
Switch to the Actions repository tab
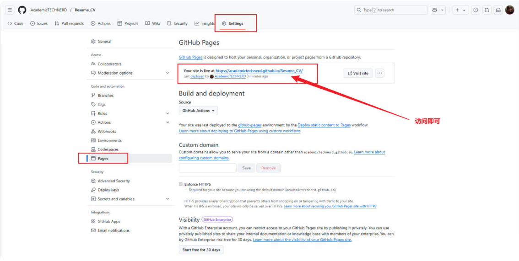(101, 23)
